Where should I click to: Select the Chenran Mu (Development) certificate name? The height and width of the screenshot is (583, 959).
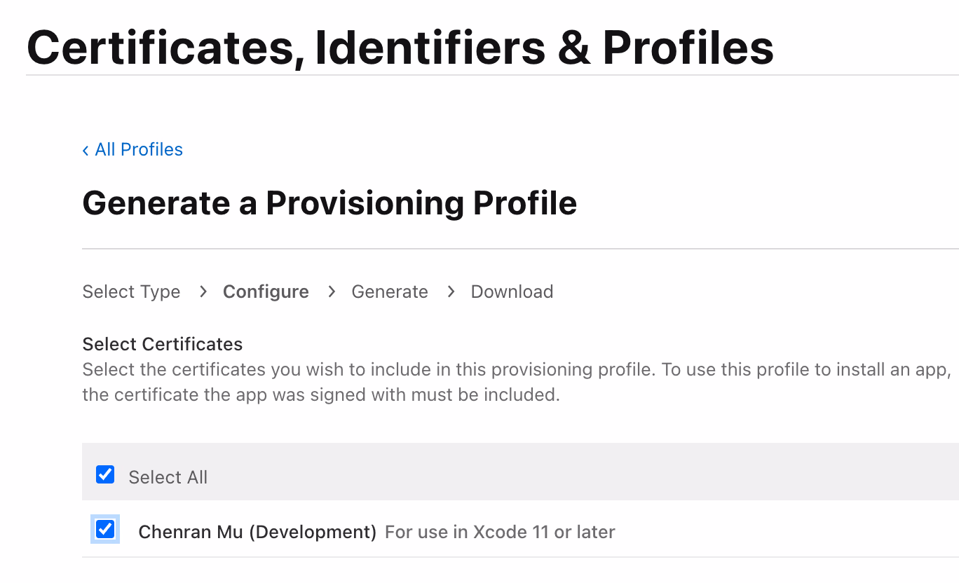point(257,532)
